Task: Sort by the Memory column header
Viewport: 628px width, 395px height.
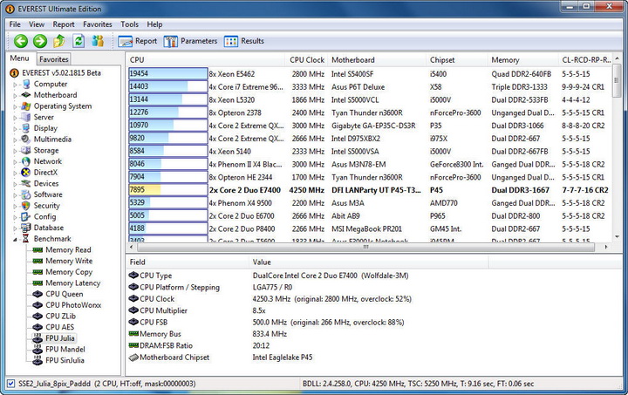Action: pyautogui.click(x=522, y=59)
